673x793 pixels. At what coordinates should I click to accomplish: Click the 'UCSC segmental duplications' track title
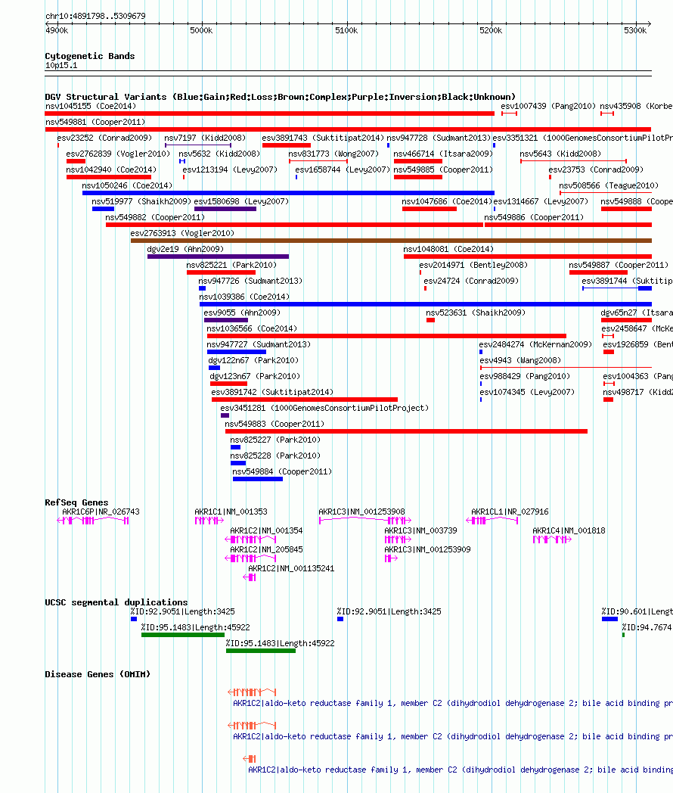(x=116, y=602)
